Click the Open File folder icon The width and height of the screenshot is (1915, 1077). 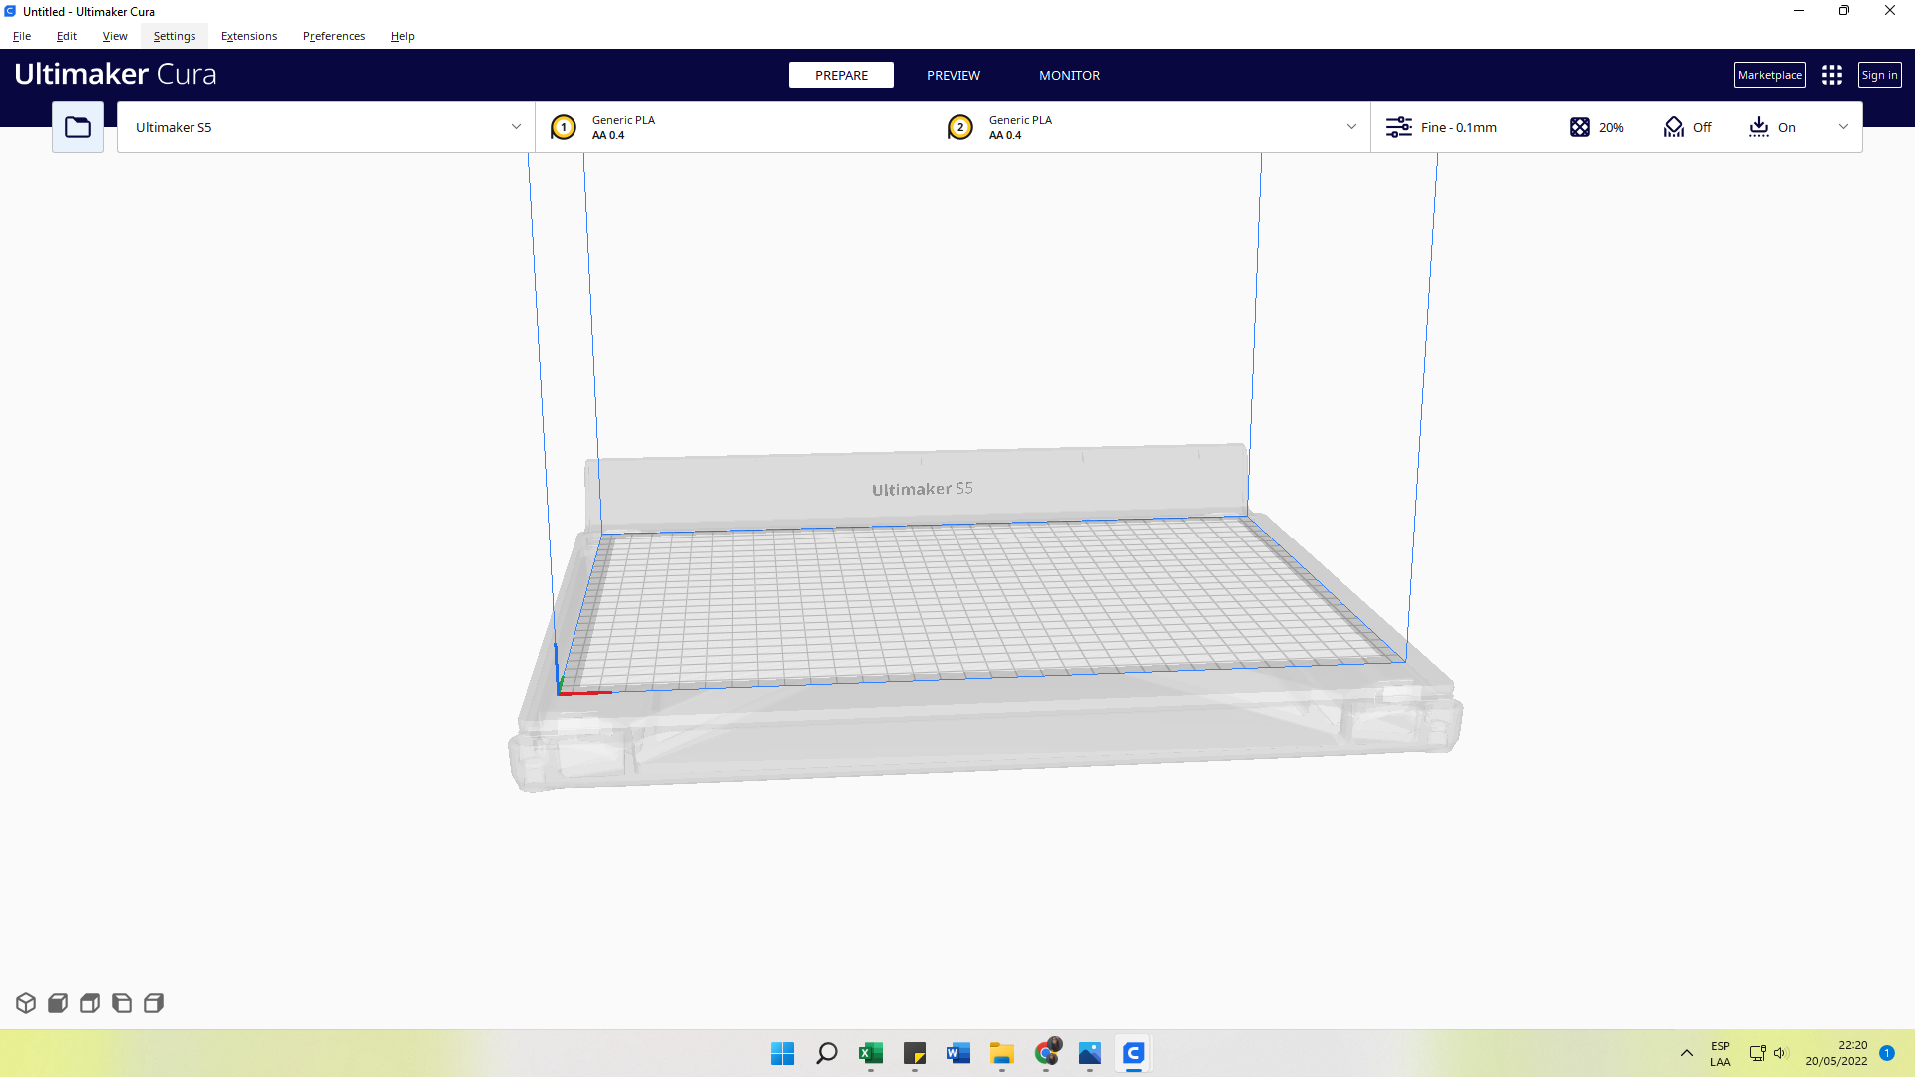(78, 127)
